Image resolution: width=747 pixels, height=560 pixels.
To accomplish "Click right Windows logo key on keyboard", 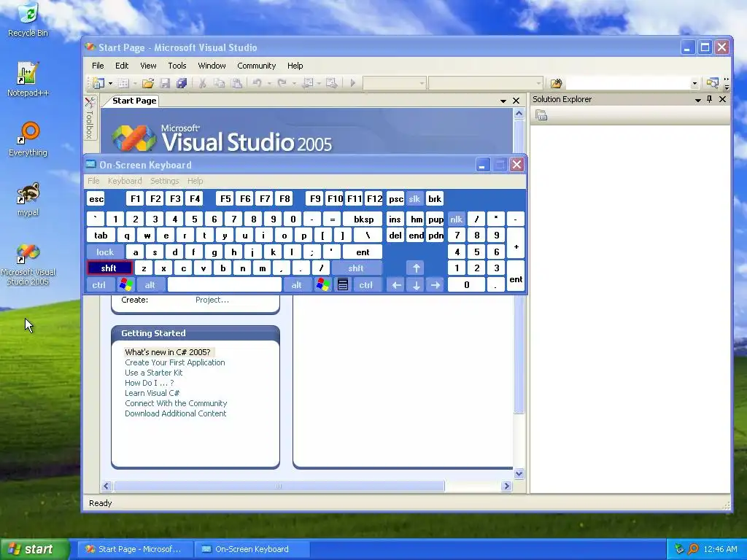I will tap(322, 285).
